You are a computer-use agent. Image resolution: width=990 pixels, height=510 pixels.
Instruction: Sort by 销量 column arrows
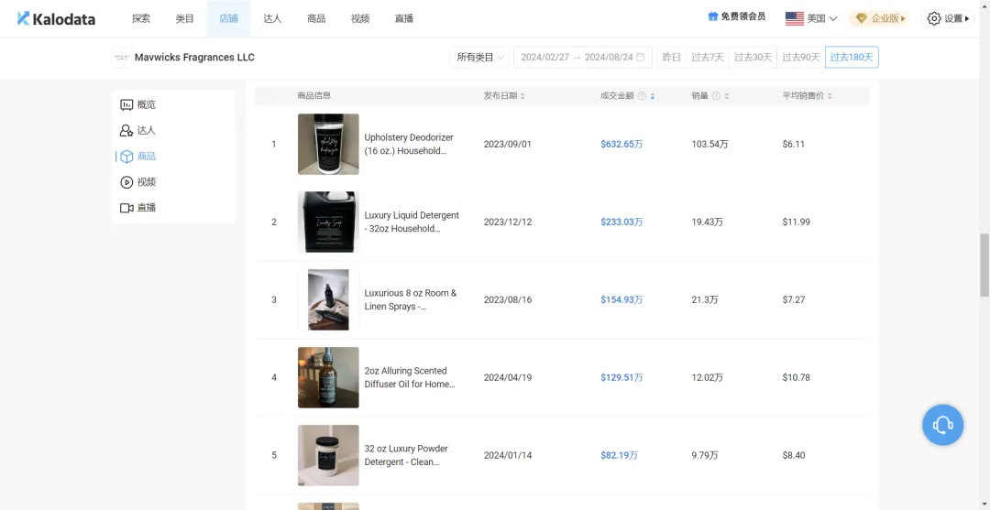tap(727, 96)
